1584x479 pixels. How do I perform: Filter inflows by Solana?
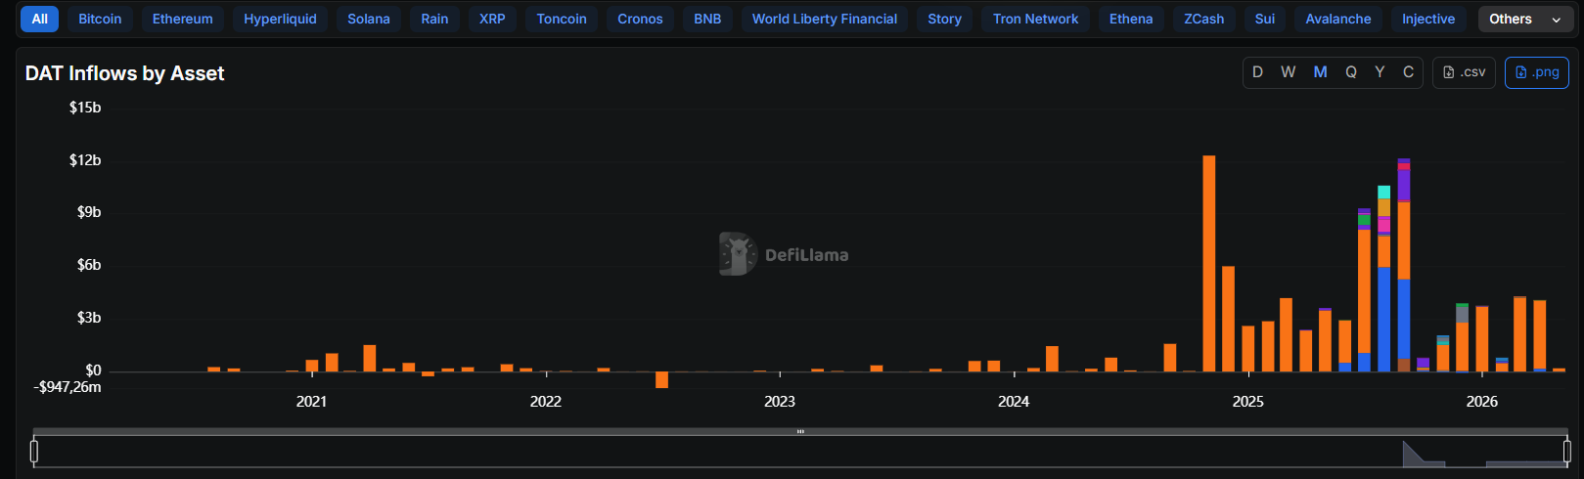pos(369,19)
